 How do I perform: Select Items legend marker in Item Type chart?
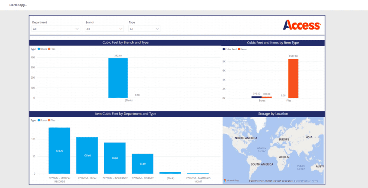tap(242, 49)
